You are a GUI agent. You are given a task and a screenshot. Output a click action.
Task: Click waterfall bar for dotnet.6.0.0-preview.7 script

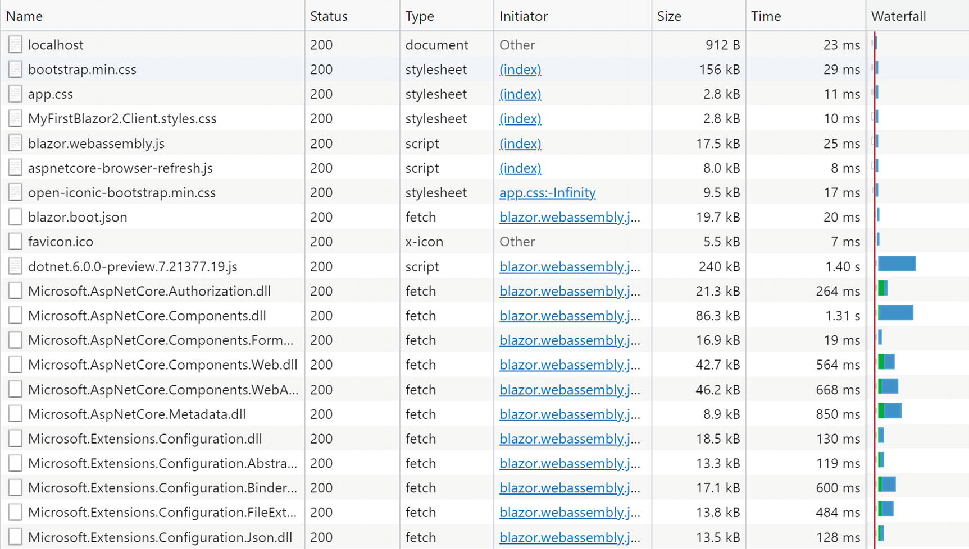point(897,264)
